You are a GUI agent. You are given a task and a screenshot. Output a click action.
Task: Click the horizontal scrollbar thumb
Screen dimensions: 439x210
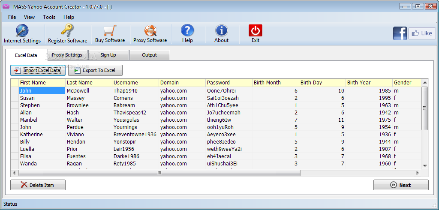click(159, 173)
